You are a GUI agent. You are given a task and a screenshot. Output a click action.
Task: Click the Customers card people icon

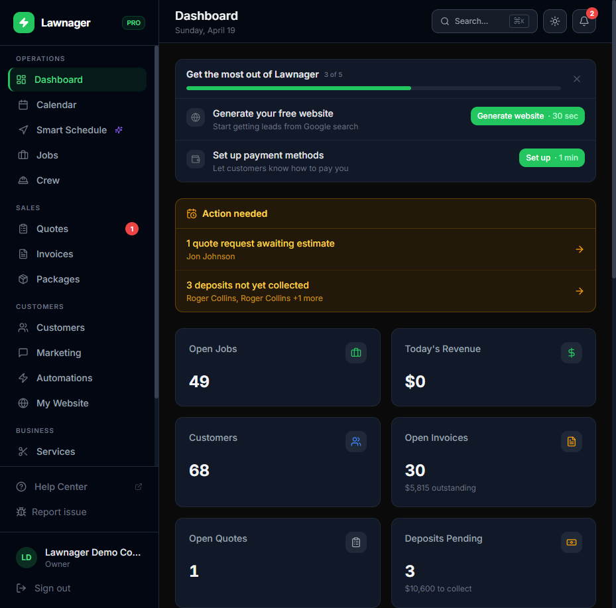pos(356,442)
